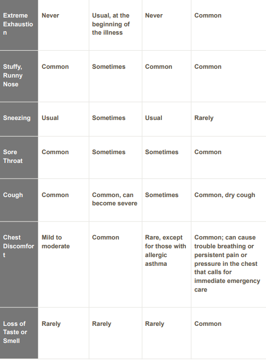
Task: Click 'Never' in first column of Exhaustion row
Action: 51,16
